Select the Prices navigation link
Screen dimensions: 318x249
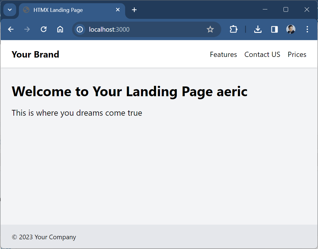pyautogui.click(x=297, y=54)
